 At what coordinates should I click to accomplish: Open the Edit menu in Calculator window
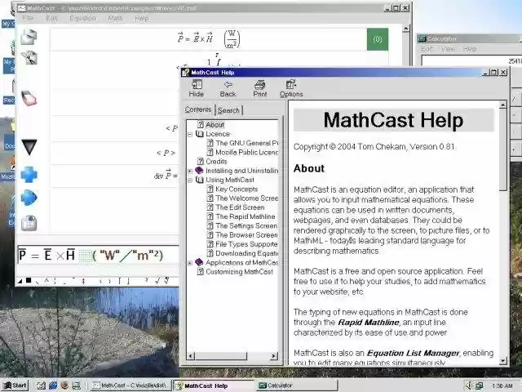427,49
